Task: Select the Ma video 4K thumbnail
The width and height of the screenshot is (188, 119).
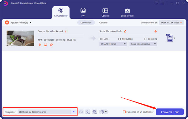Action: pyautogui.click(x=20, y=38)
